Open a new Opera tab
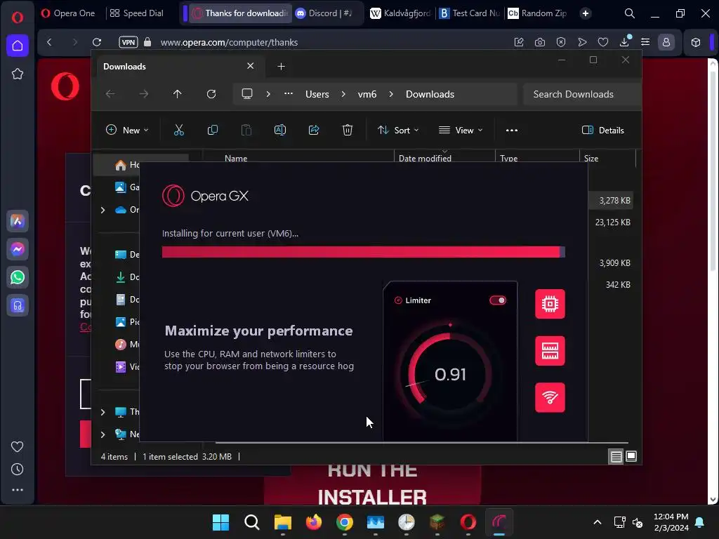Viewport: 719px width, 539px height. 585,13
